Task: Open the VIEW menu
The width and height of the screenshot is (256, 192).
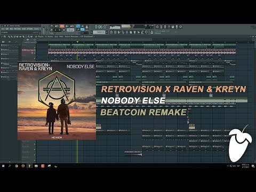Action: (x=24, y=29)
